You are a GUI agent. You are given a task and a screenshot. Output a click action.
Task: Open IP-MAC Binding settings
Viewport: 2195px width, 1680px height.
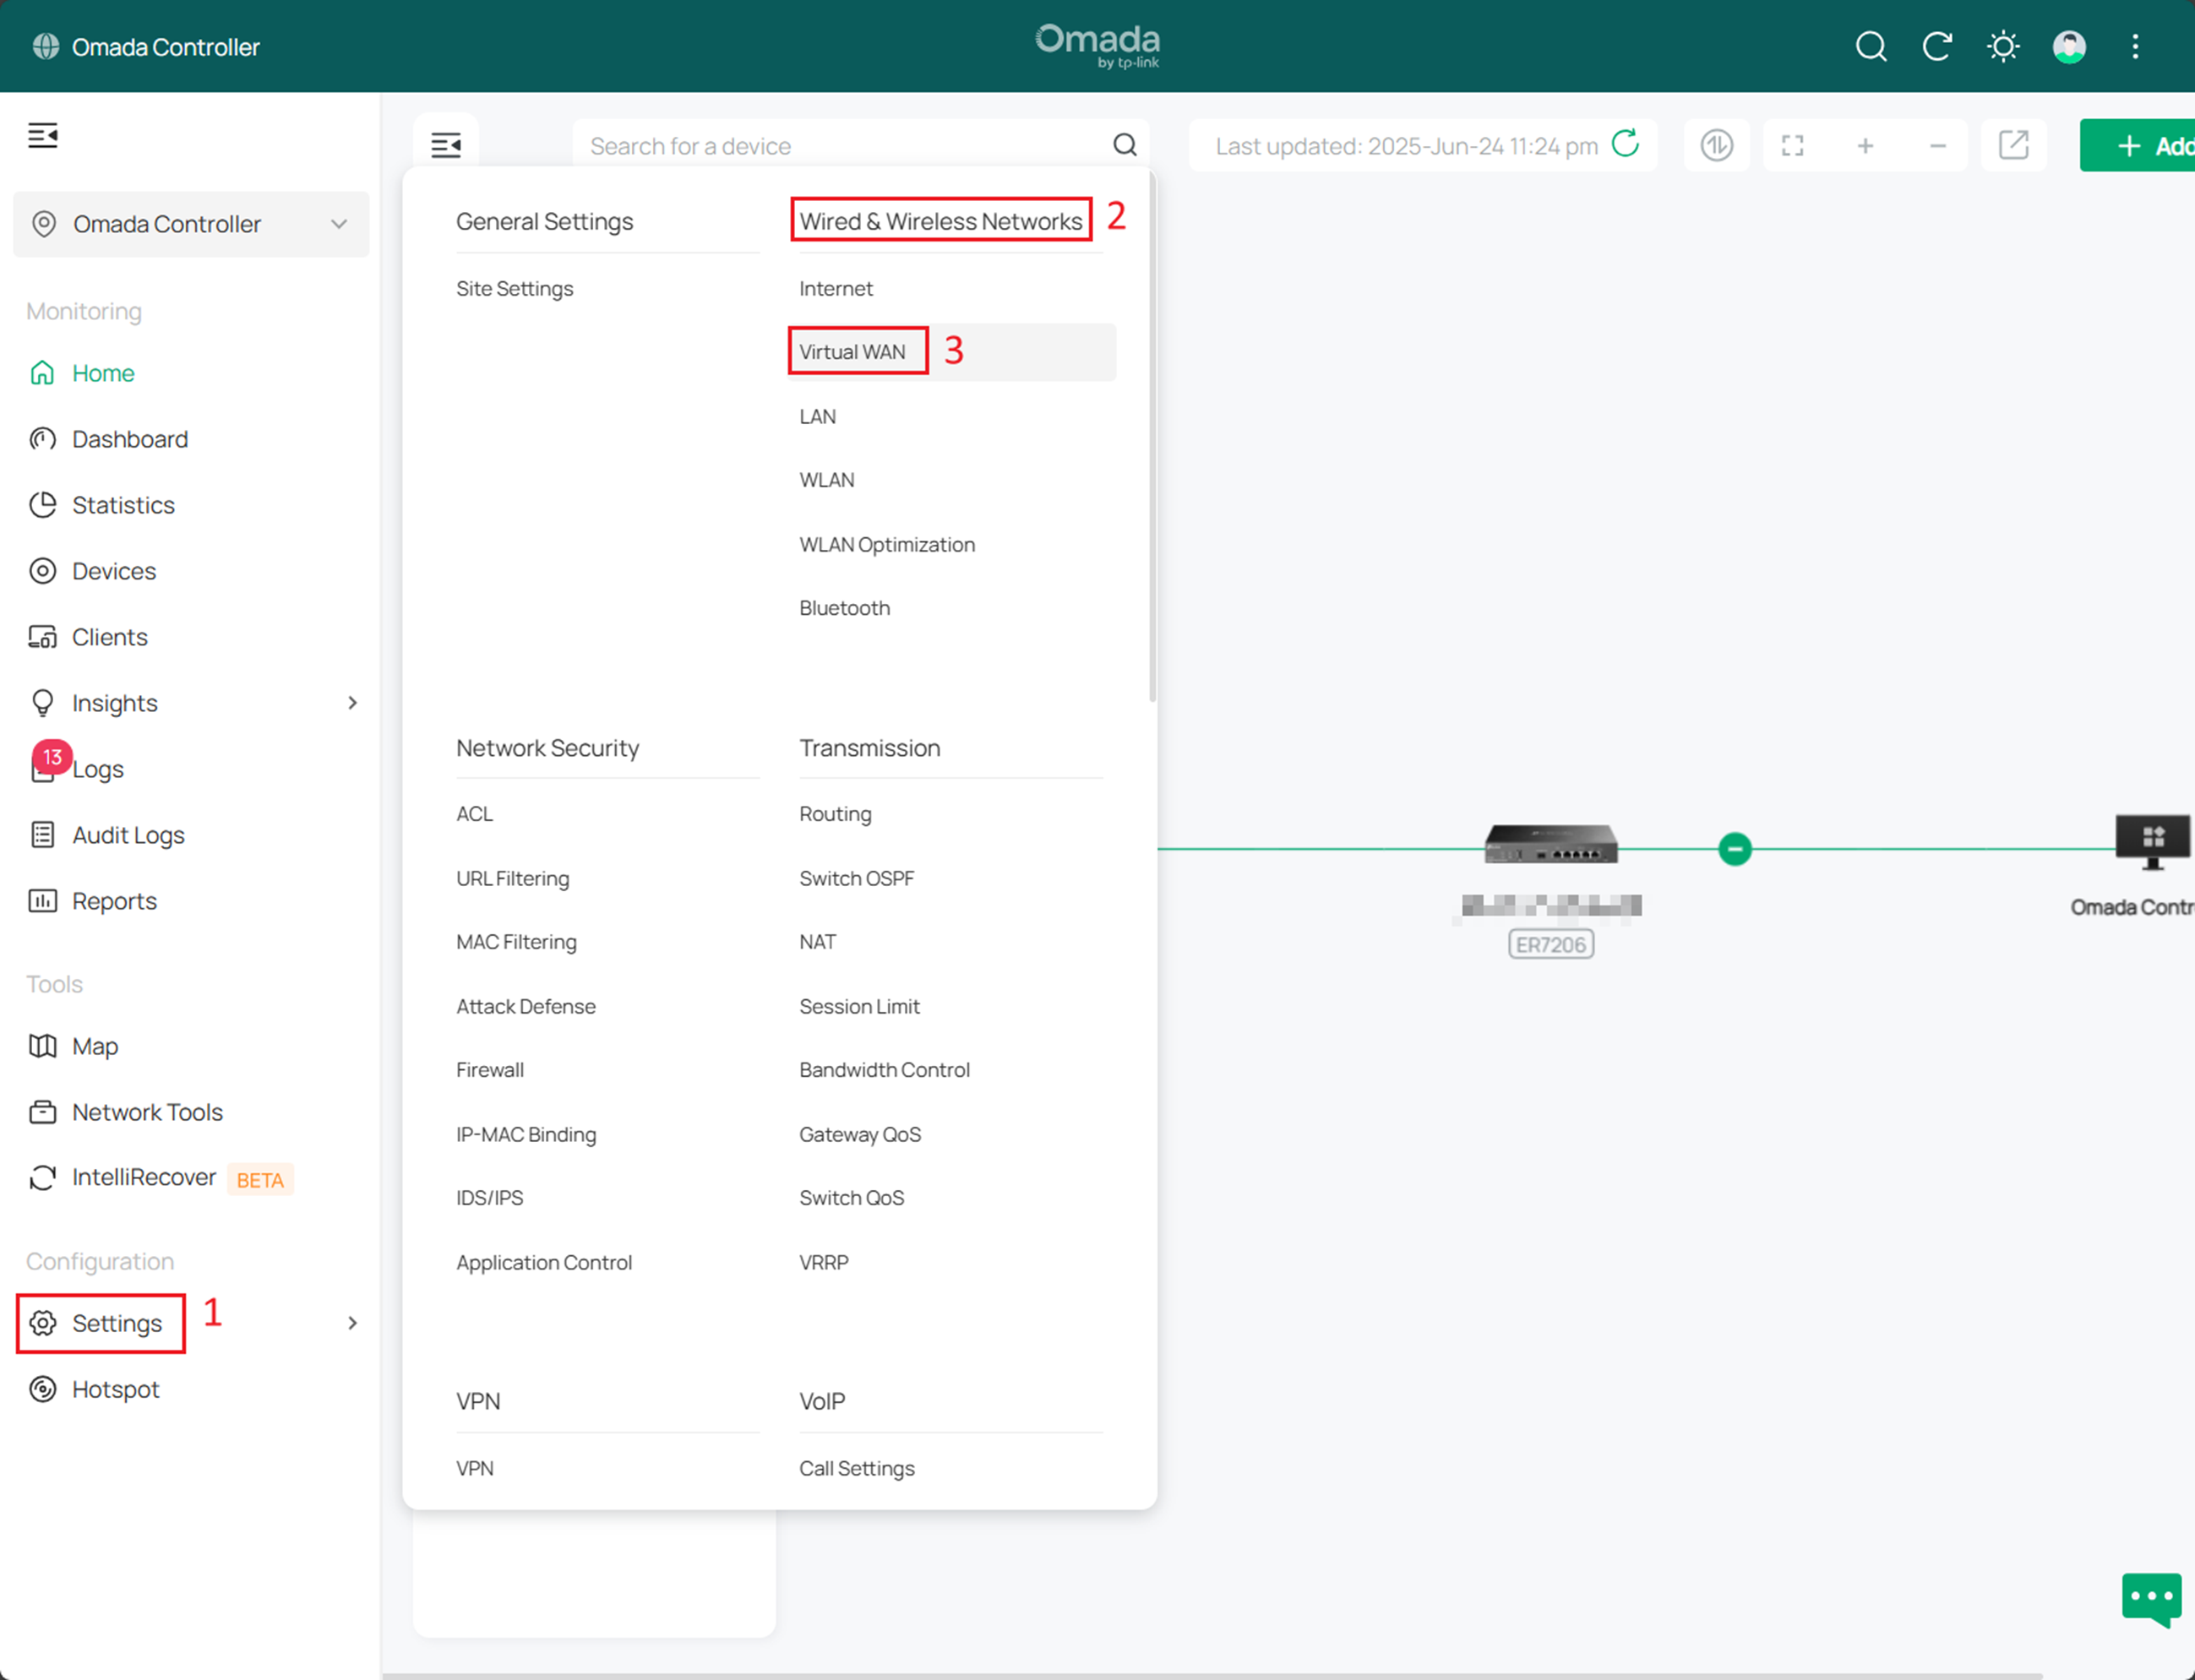click(526, 1134)
